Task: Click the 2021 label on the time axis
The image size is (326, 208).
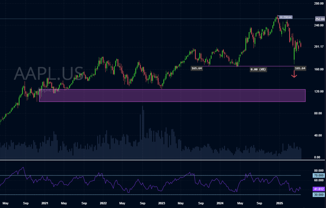Action: tap(45, 203)
